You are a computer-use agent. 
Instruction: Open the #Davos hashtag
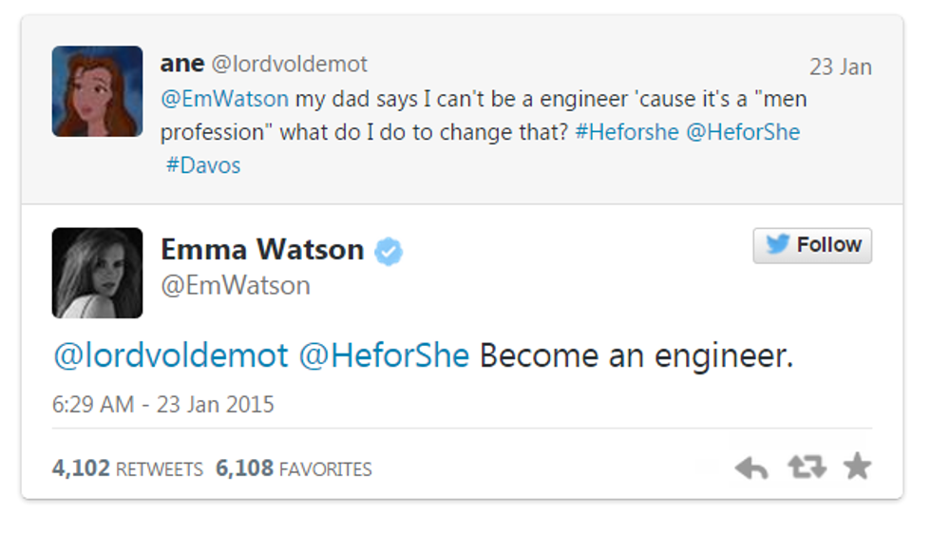coord(203,165)
